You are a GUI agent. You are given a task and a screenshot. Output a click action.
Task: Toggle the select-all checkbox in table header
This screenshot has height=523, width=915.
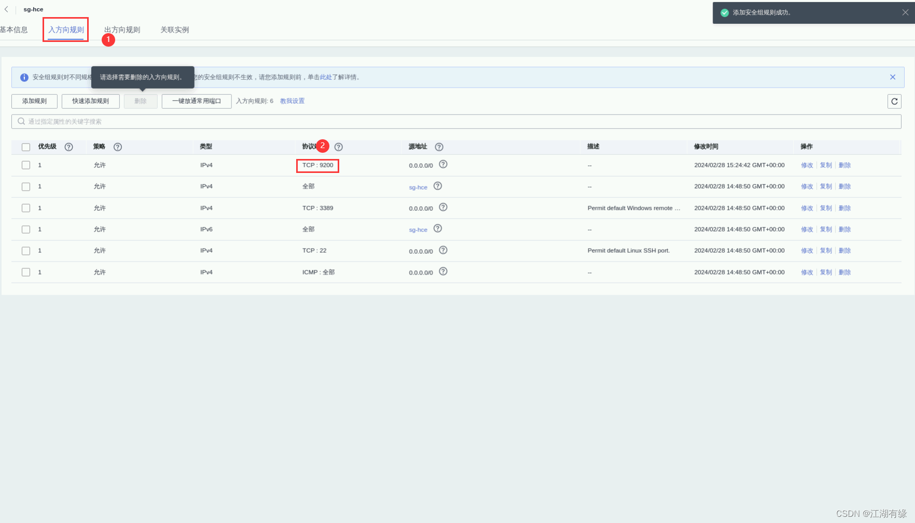click(x=26, y=147)
